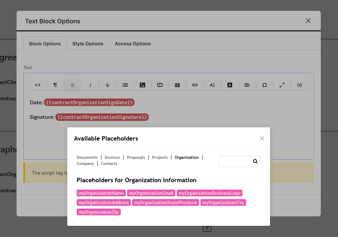Apply strikethrough formatting
Image resolution: width=338 pixels, height=237 pixels.
107,85
